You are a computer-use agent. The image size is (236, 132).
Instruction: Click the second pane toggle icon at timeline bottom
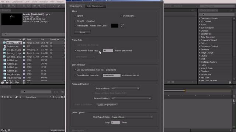coord(6,131)
